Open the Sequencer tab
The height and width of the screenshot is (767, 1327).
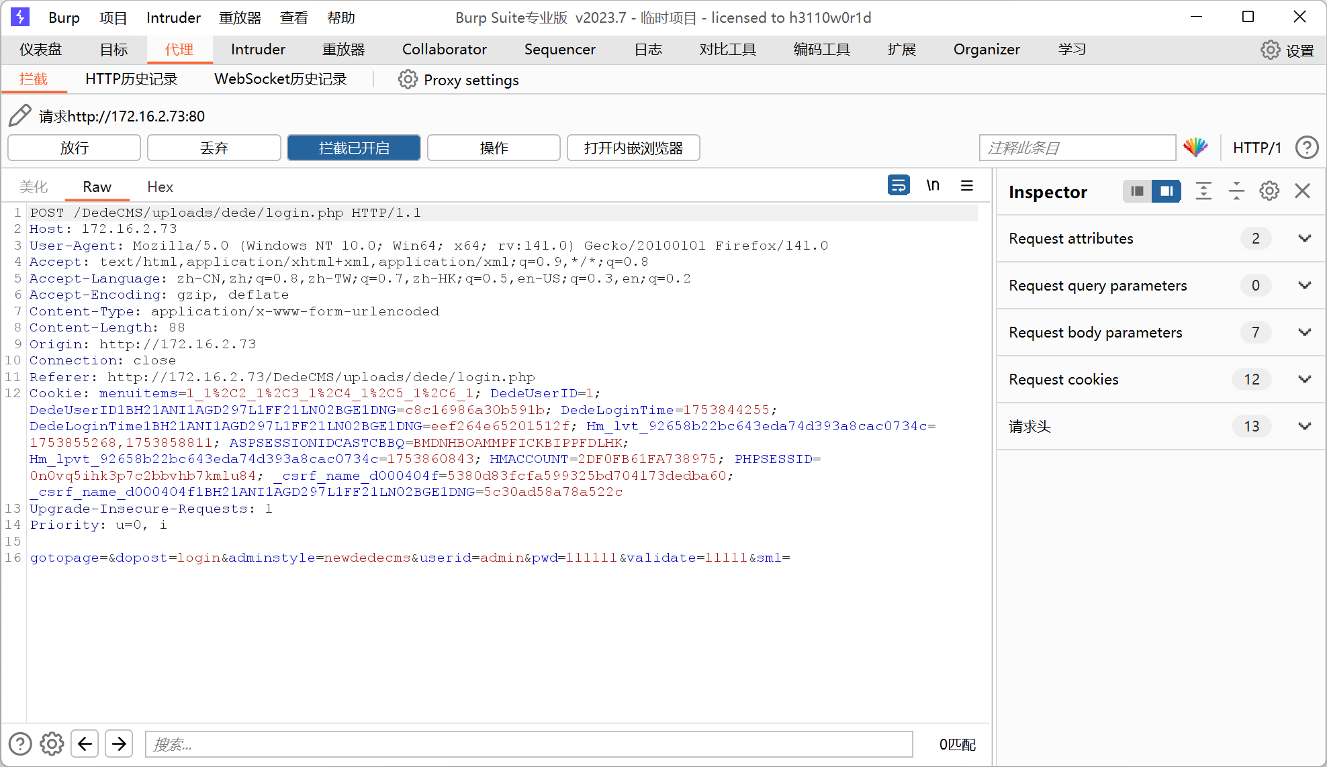pyautogui.click(x=560, y=50)
